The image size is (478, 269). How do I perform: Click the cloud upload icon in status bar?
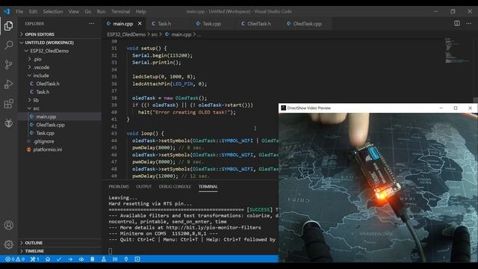coord(81,259)
